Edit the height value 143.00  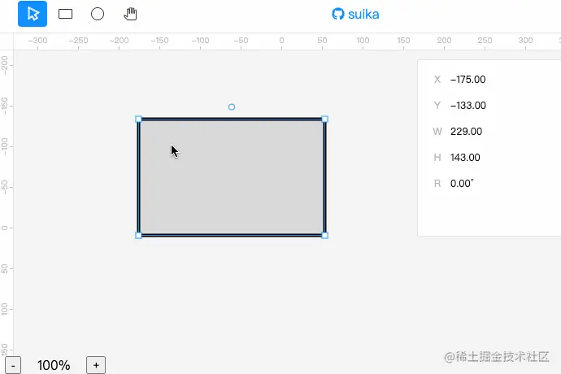465,158
